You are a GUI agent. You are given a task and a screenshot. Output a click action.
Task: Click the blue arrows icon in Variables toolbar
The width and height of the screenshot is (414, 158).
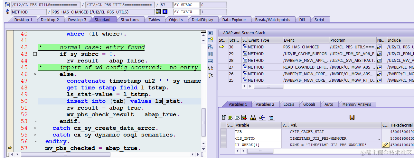(262, 118)
